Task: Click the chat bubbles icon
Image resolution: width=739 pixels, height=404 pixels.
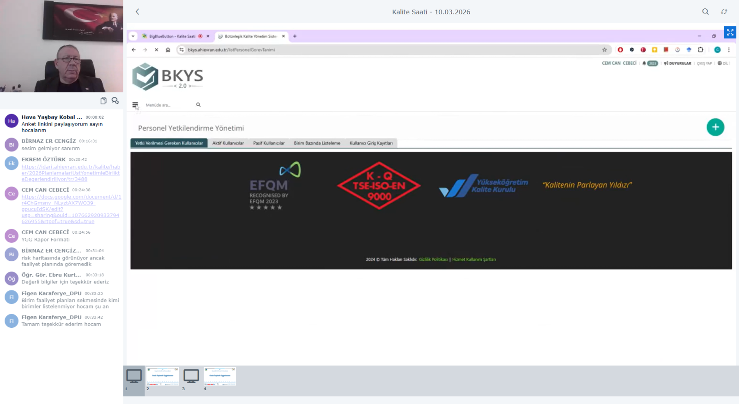Action: click(115, 101)
